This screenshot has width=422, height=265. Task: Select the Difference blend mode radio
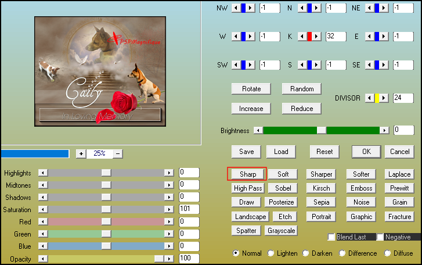coord(342,253)
